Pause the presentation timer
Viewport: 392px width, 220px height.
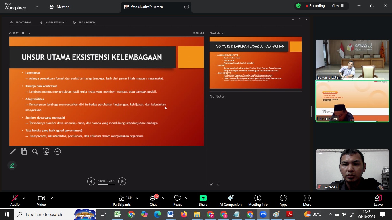(x=23, y=33)
